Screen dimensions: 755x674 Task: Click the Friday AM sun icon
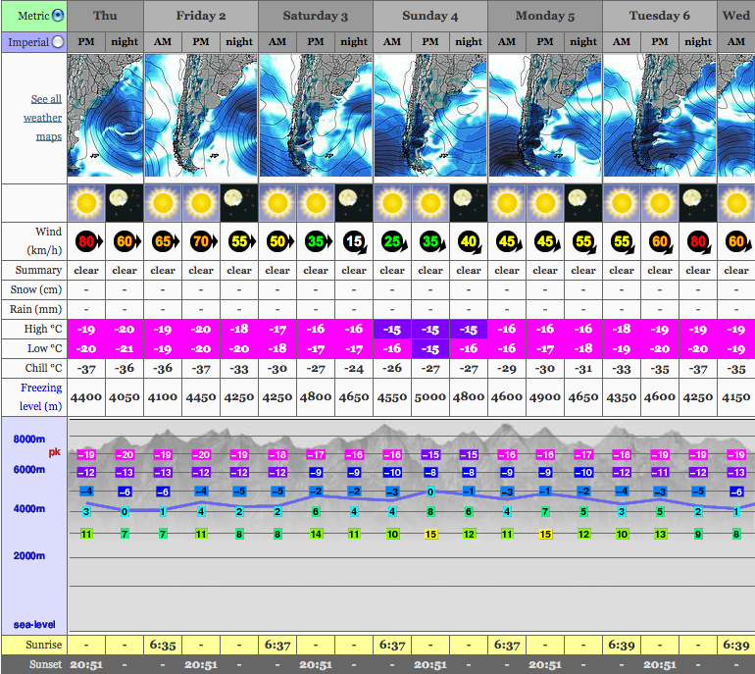(x=163, y=203)
